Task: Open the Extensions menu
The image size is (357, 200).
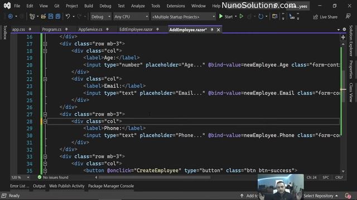Action: point(176,6)
